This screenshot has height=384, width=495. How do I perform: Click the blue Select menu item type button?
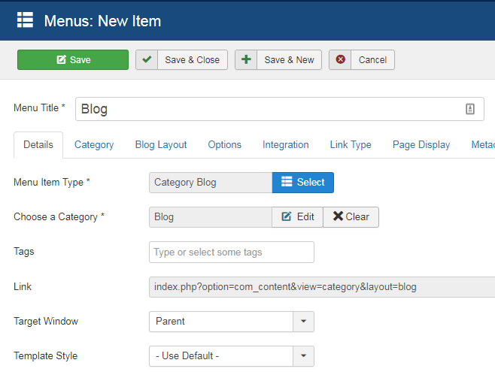point(303,183)
